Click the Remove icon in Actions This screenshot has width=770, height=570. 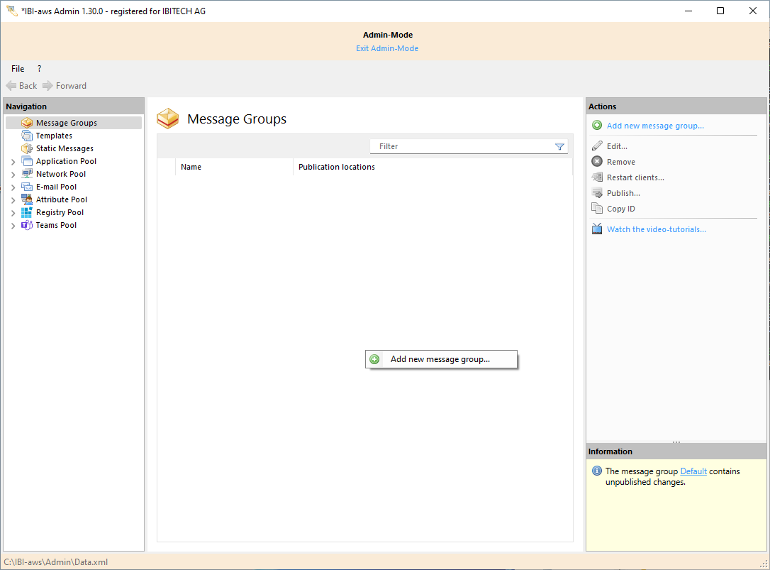(597, 162)
